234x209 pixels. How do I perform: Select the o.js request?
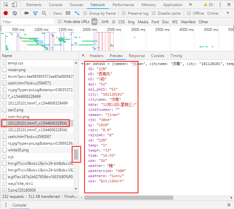[37, 157]
